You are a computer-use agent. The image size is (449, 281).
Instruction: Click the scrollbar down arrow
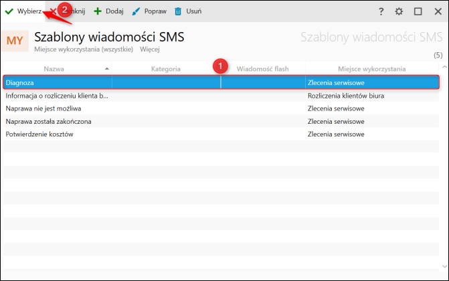tap(444, 266)
